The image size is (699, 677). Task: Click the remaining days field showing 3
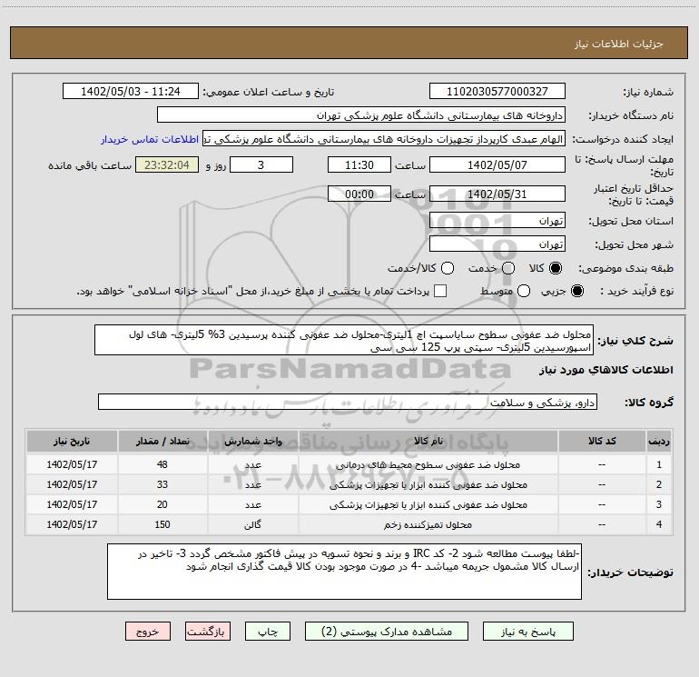[x=261, y=164]
